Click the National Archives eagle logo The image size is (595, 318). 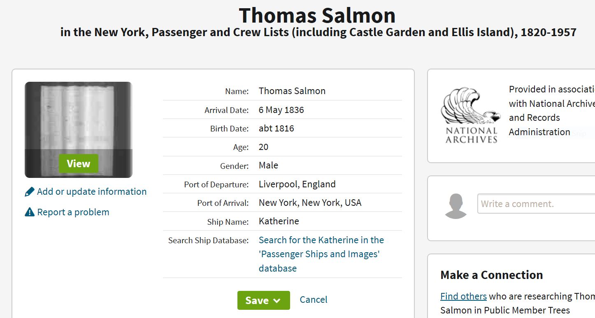click(471, 115)
